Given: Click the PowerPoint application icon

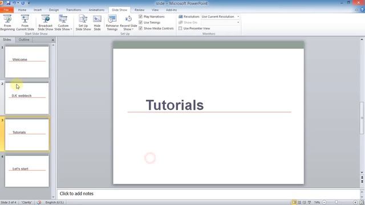Looking at the screenshot, I should pyautogui.click(x=1, y=3).
